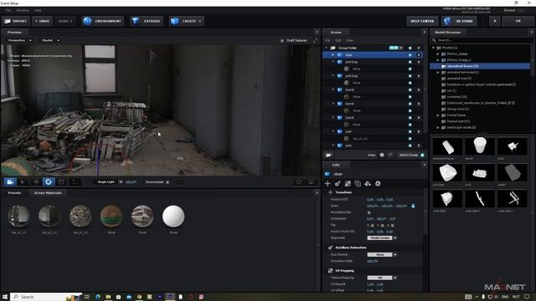Toggle visibility of first junk bag
This screenshot has width=536, height=301.
click(x=410, y=62)
